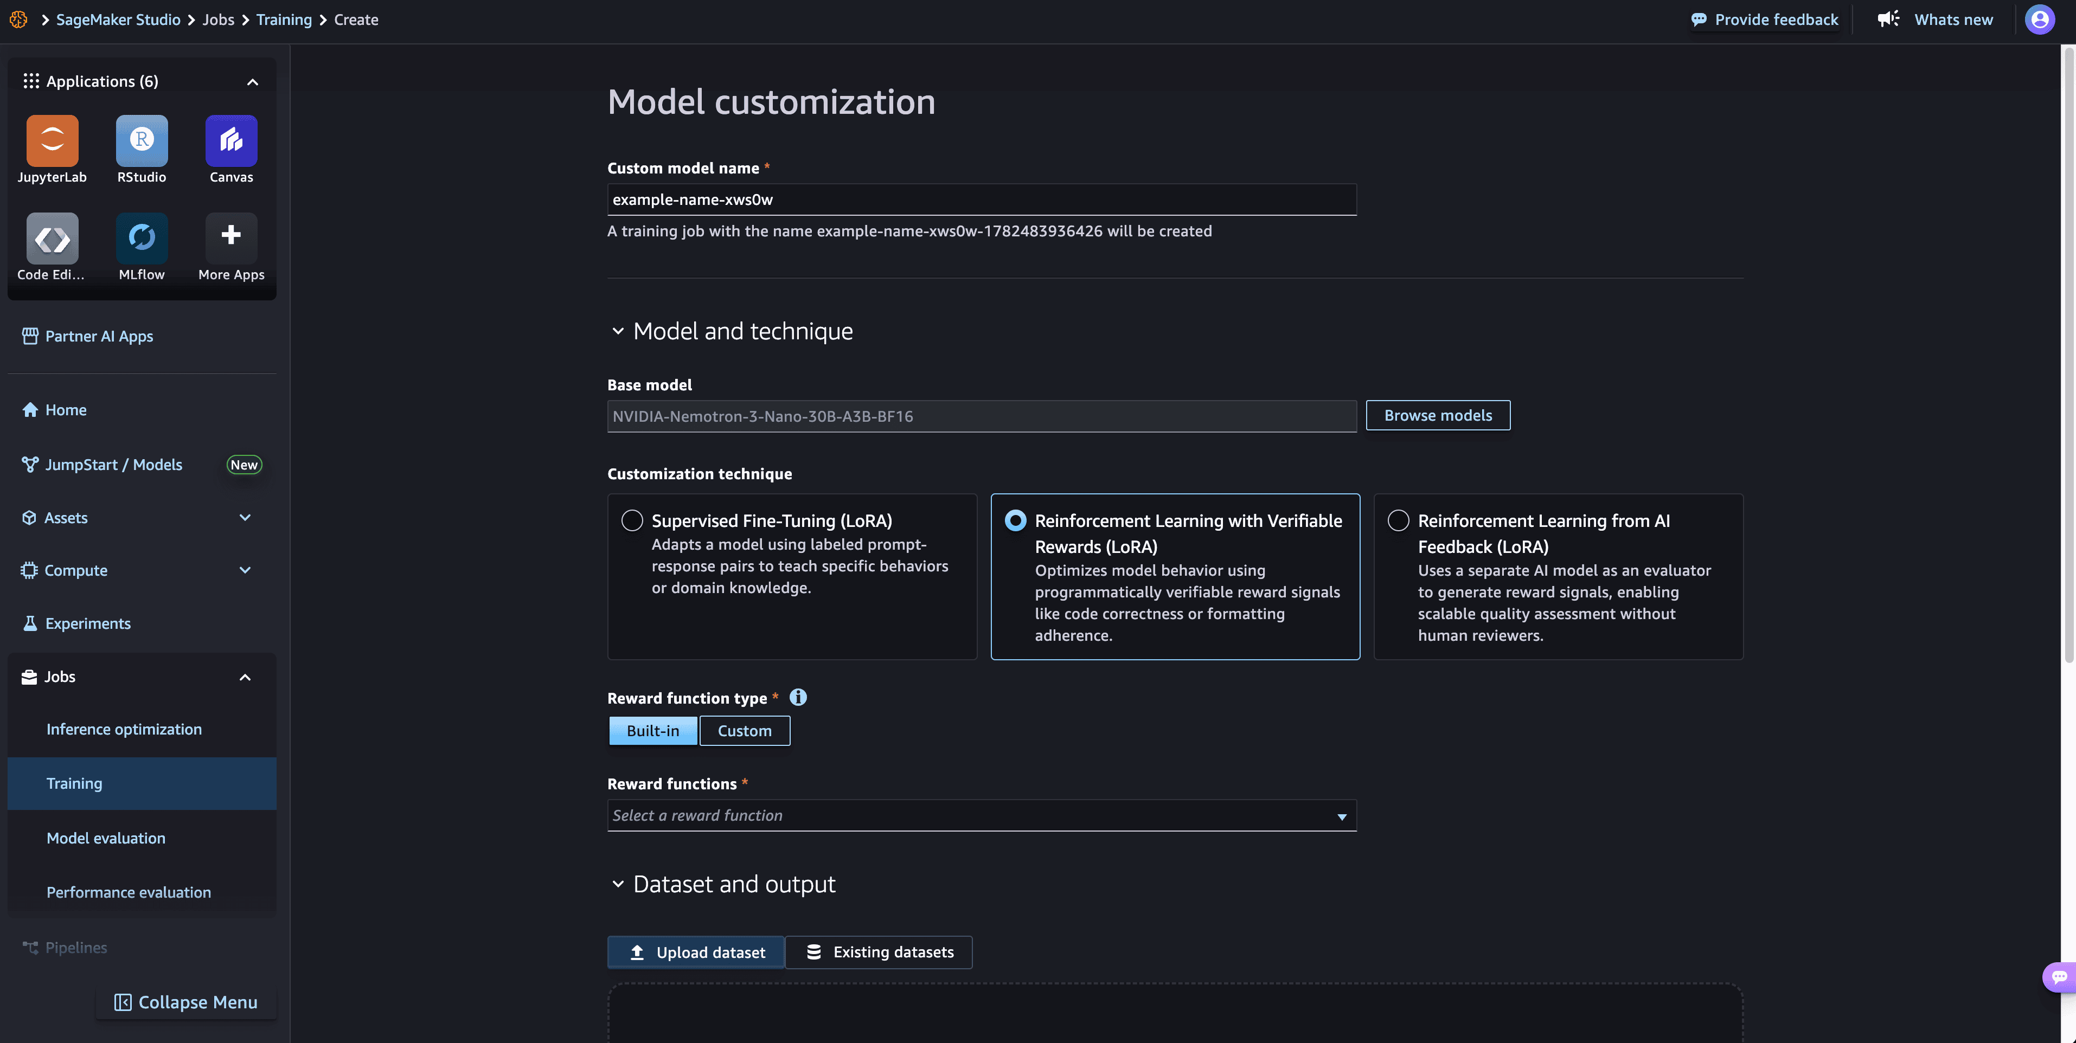Click the Partner AI Apps store icon
The width and height of the screenshot is (2076, 1043).
30,337
